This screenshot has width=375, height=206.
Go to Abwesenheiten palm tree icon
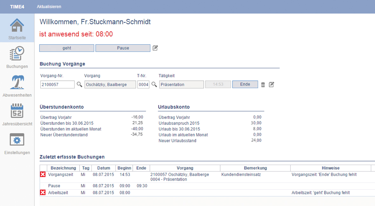click(17, 83)
